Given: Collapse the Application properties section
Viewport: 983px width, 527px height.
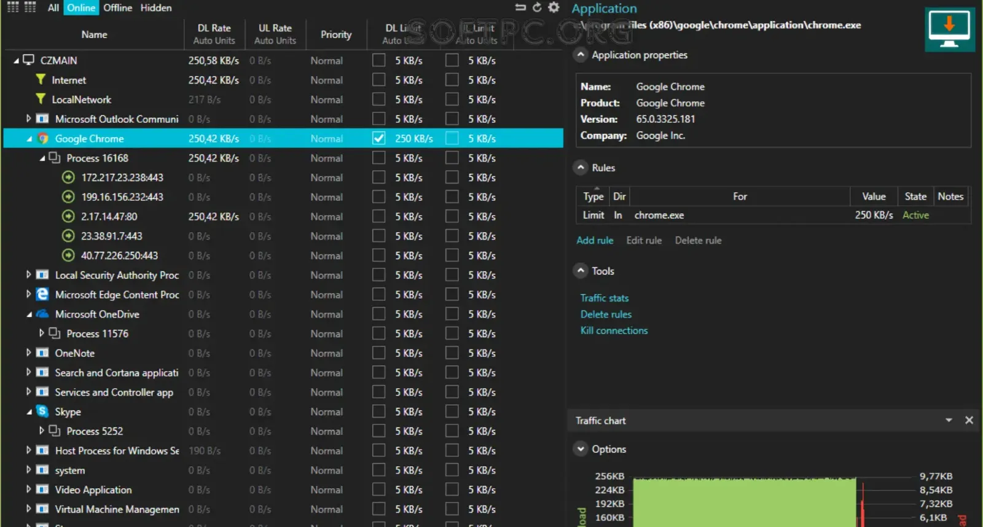Looking at the screenshot, I should click(x=581, y=55).
